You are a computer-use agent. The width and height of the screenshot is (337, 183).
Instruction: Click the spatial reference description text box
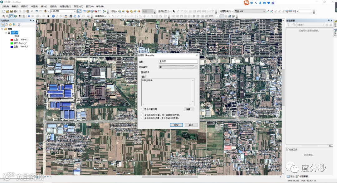point(168,92)
